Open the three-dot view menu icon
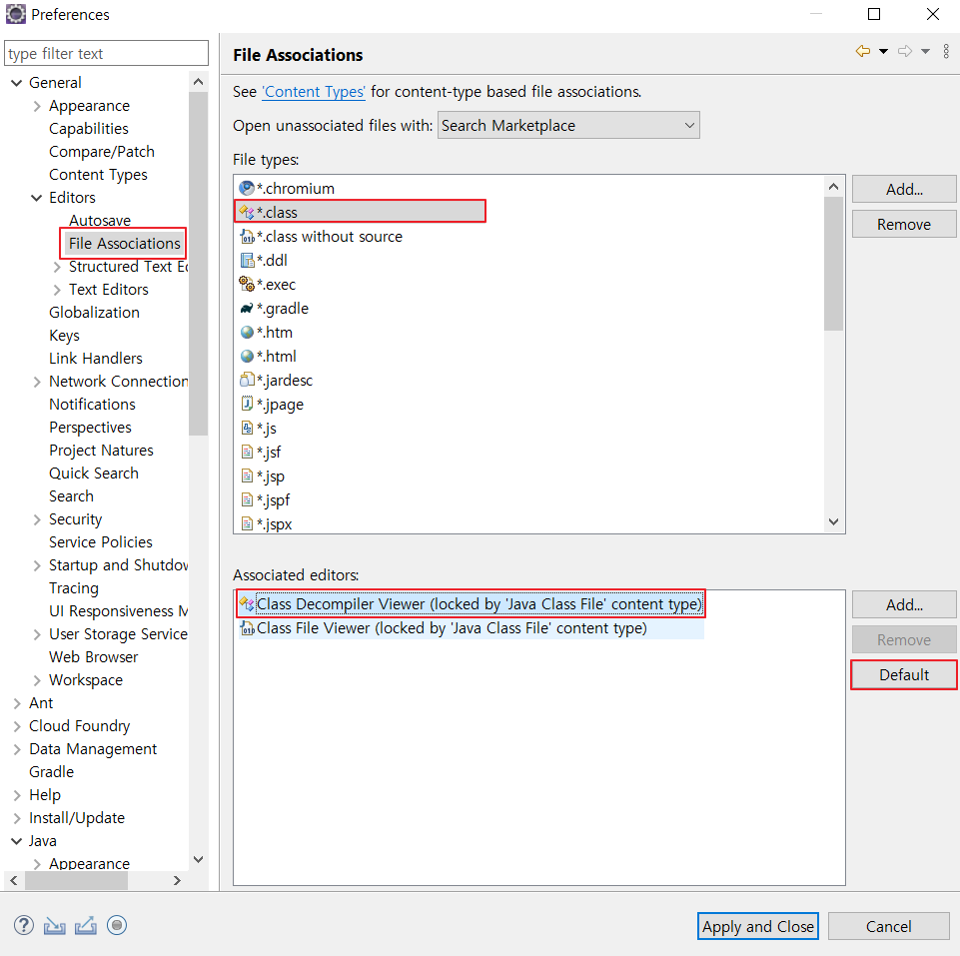 (946, 51)
